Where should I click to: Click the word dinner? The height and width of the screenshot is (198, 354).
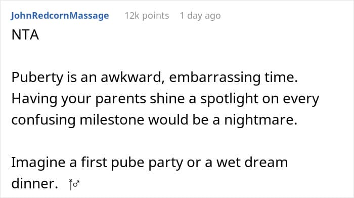click(35, 183)
